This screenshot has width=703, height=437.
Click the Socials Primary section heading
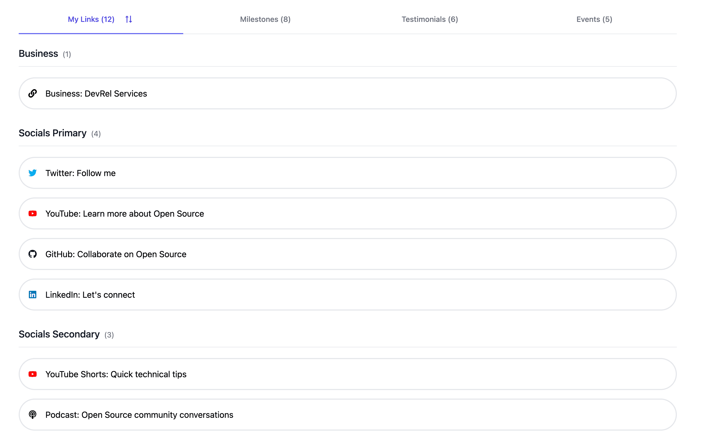click(53, 133)
